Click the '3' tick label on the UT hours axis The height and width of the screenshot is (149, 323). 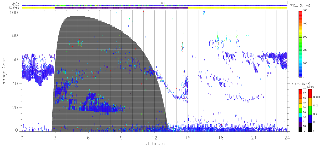point(55,138)
